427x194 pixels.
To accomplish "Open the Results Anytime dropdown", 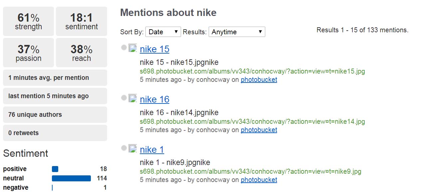I will point(237,32).
